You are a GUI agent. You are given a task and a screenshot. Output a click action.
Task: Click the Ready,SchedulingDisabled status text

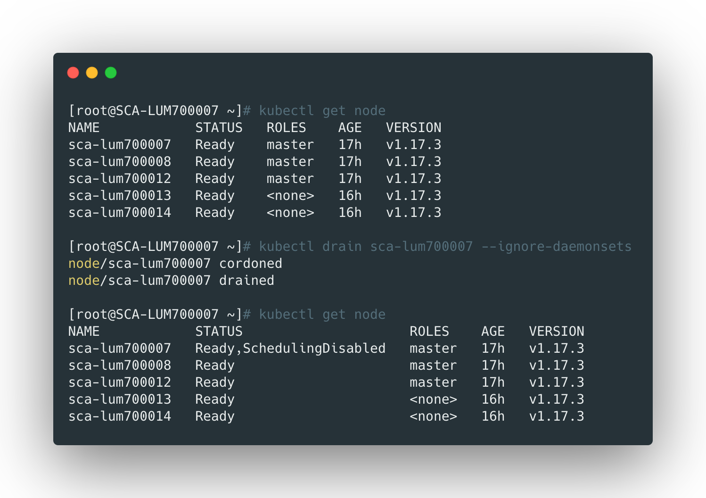click(x=290, y=349)
